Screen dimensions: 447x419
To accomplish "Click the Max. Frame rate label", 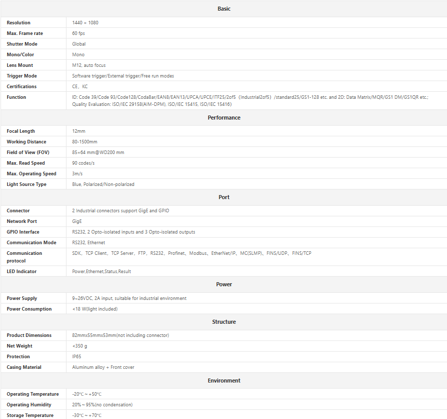I will pyautogui.click(x=25, y=33).
